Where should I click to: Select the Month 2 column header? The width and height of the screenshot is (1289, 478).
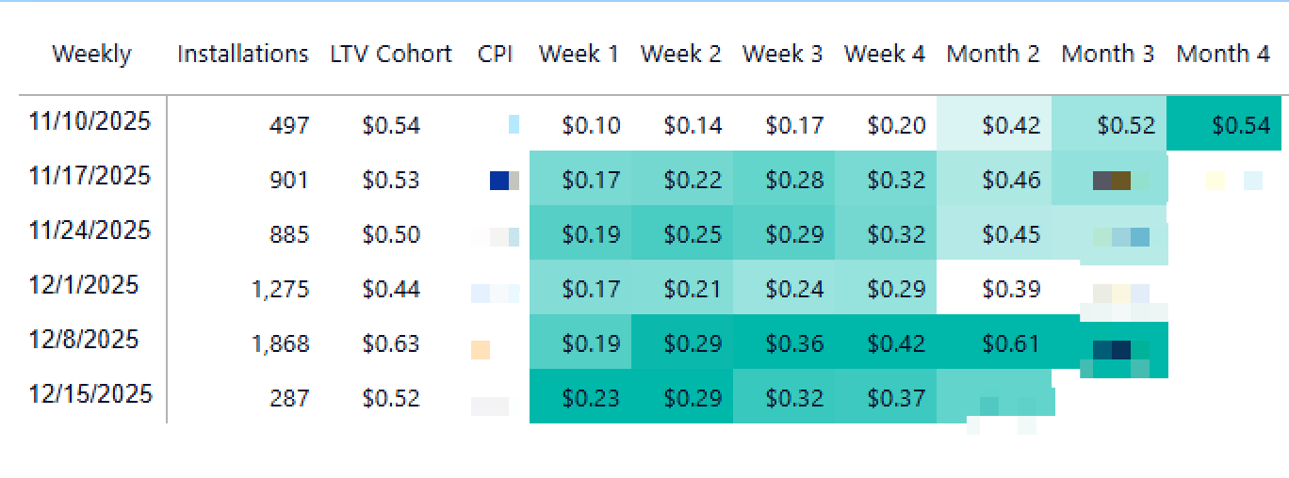point(993,55)
